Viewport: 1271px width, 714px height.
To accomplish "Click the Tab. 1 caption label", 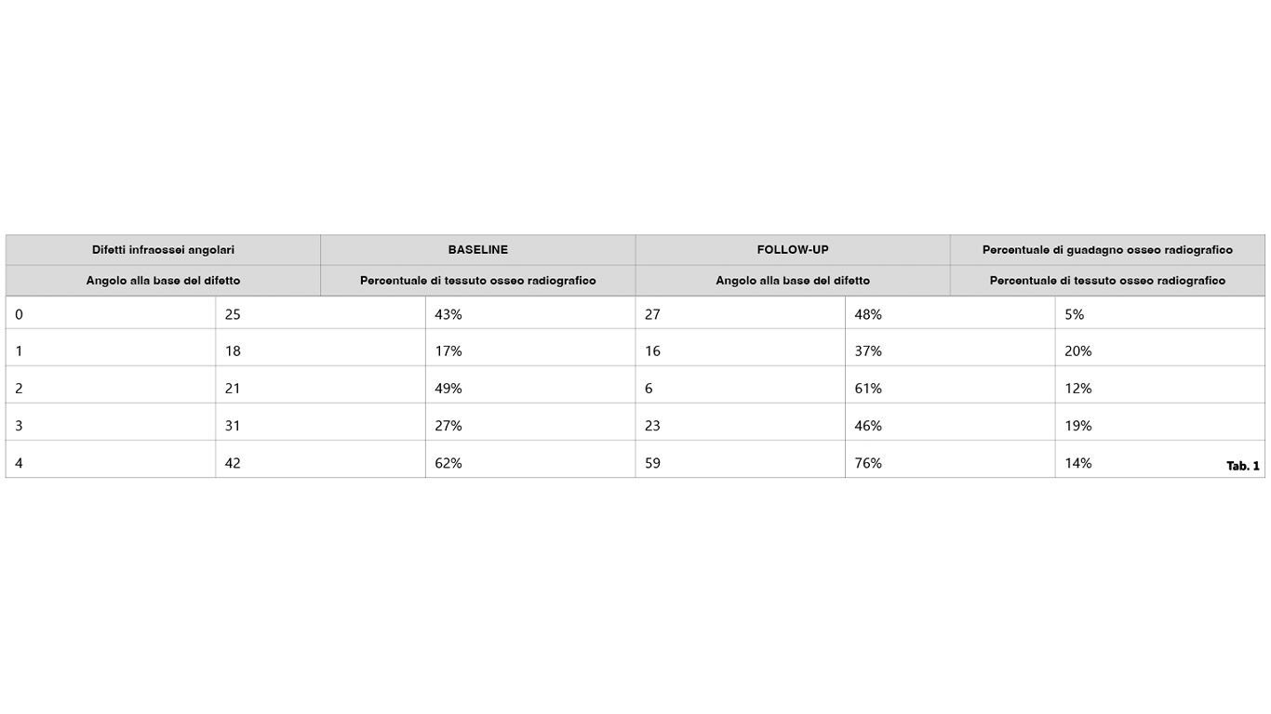I will pos(1242,466).
